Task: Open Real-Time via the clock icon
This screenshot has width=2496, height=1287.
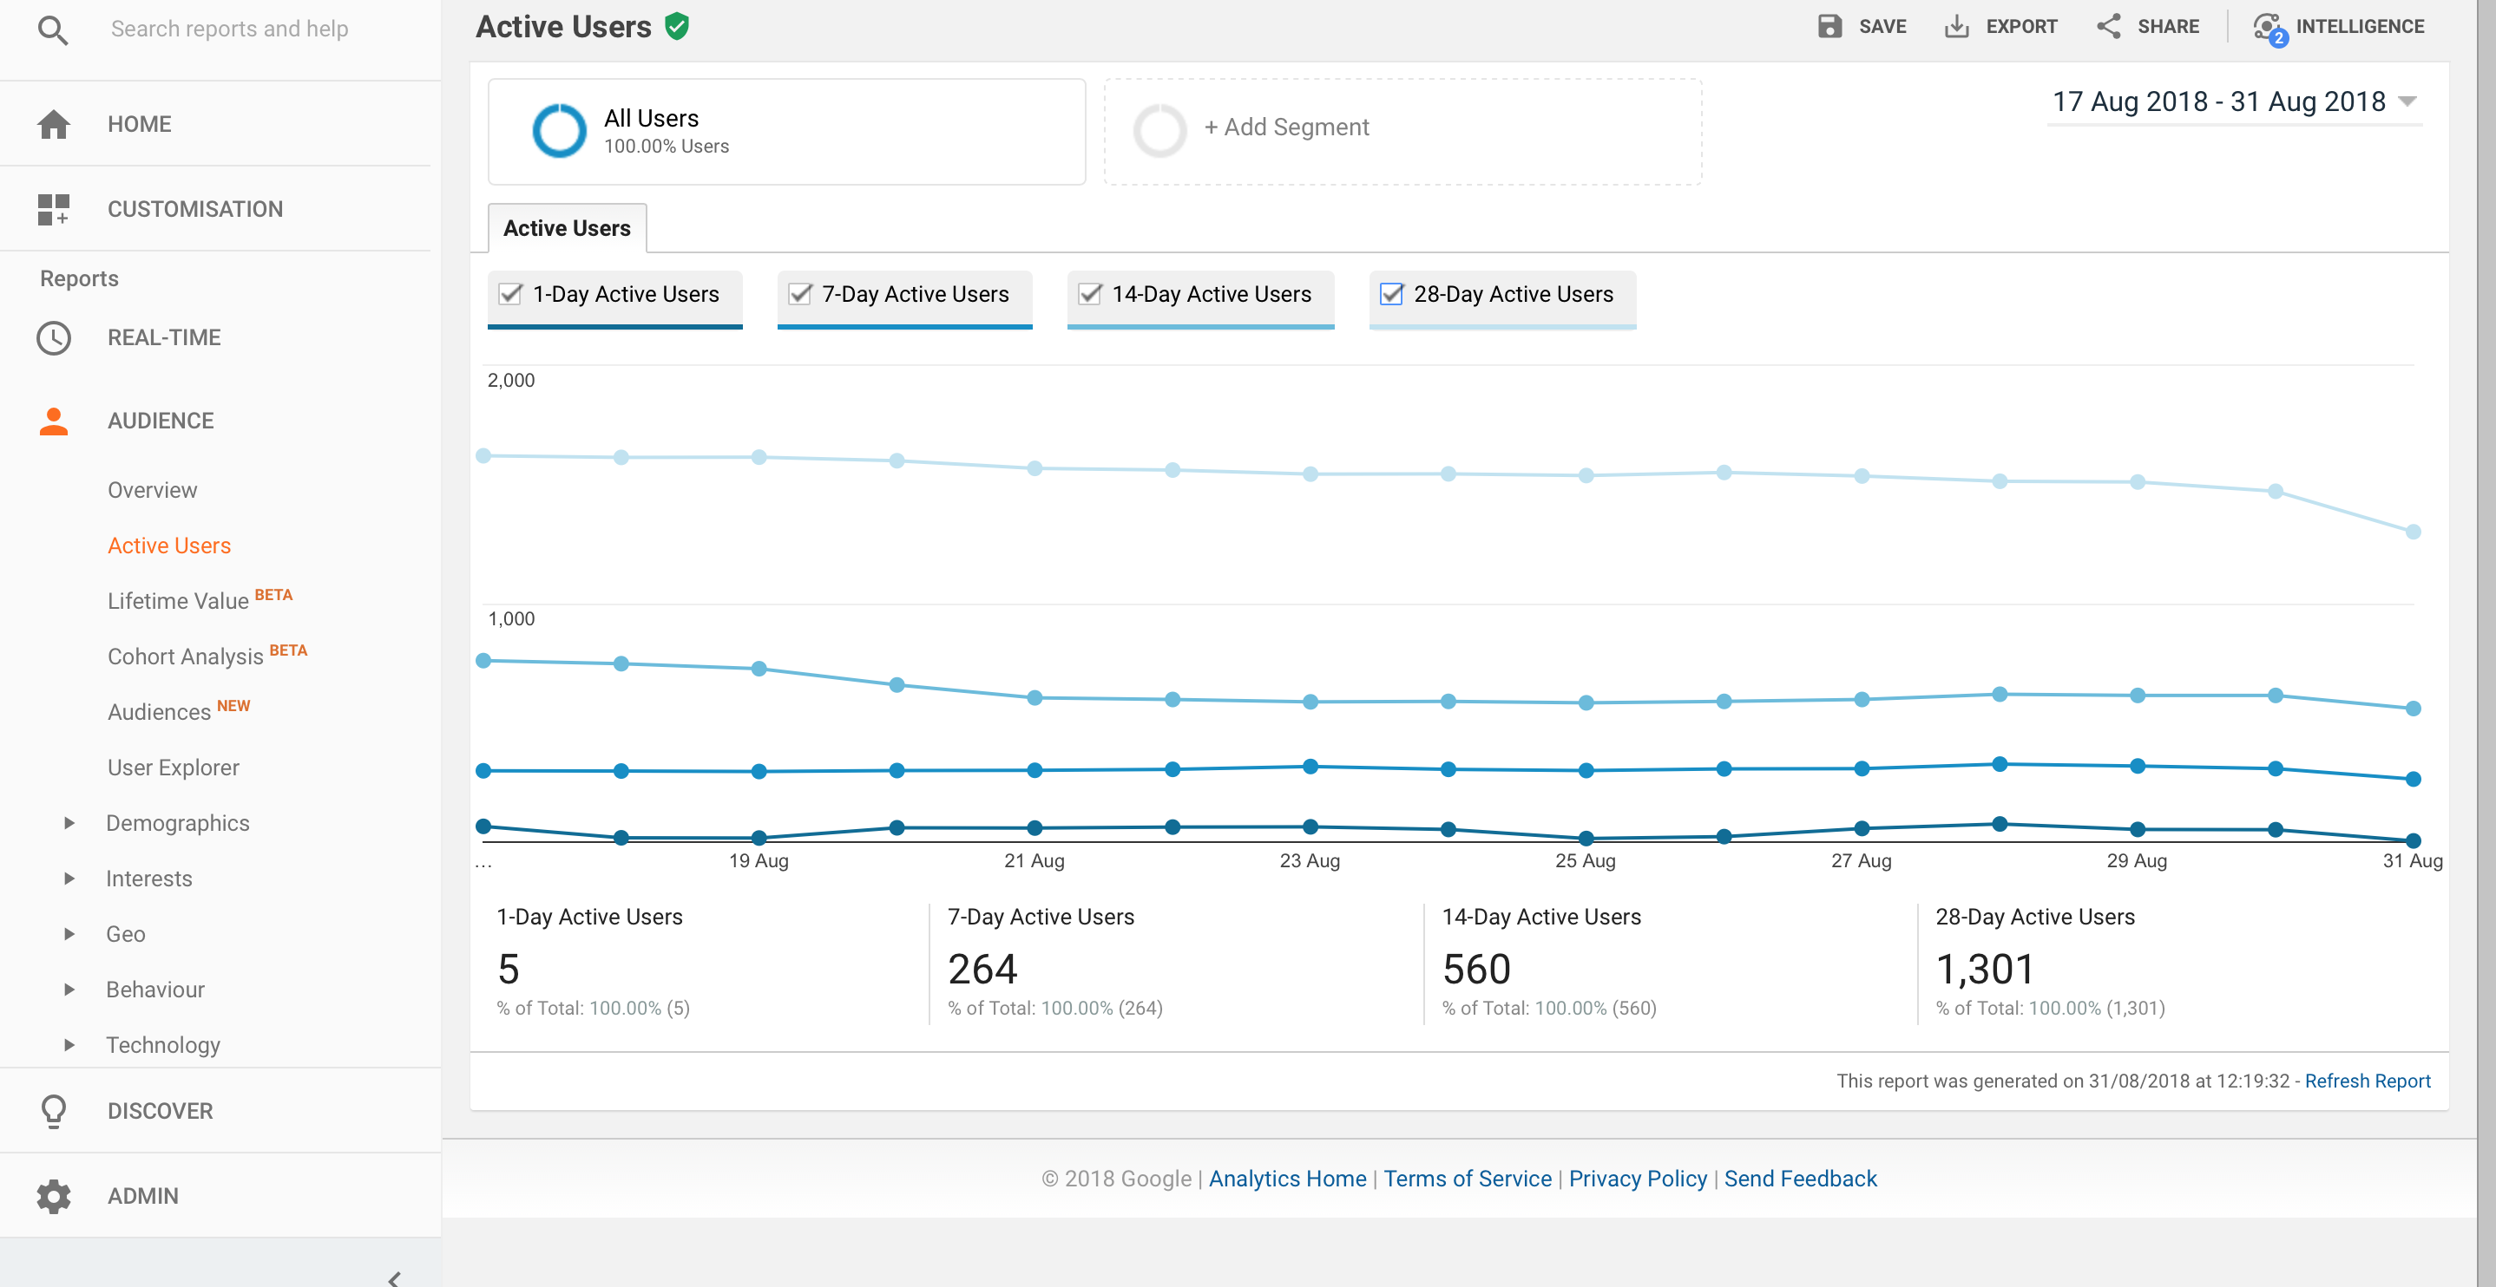Action: 53,338
